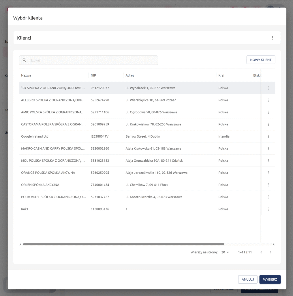Open row actions menu for Google Ireland Ltd
Viewport: 293px width, 296px height.
point(268,136)
